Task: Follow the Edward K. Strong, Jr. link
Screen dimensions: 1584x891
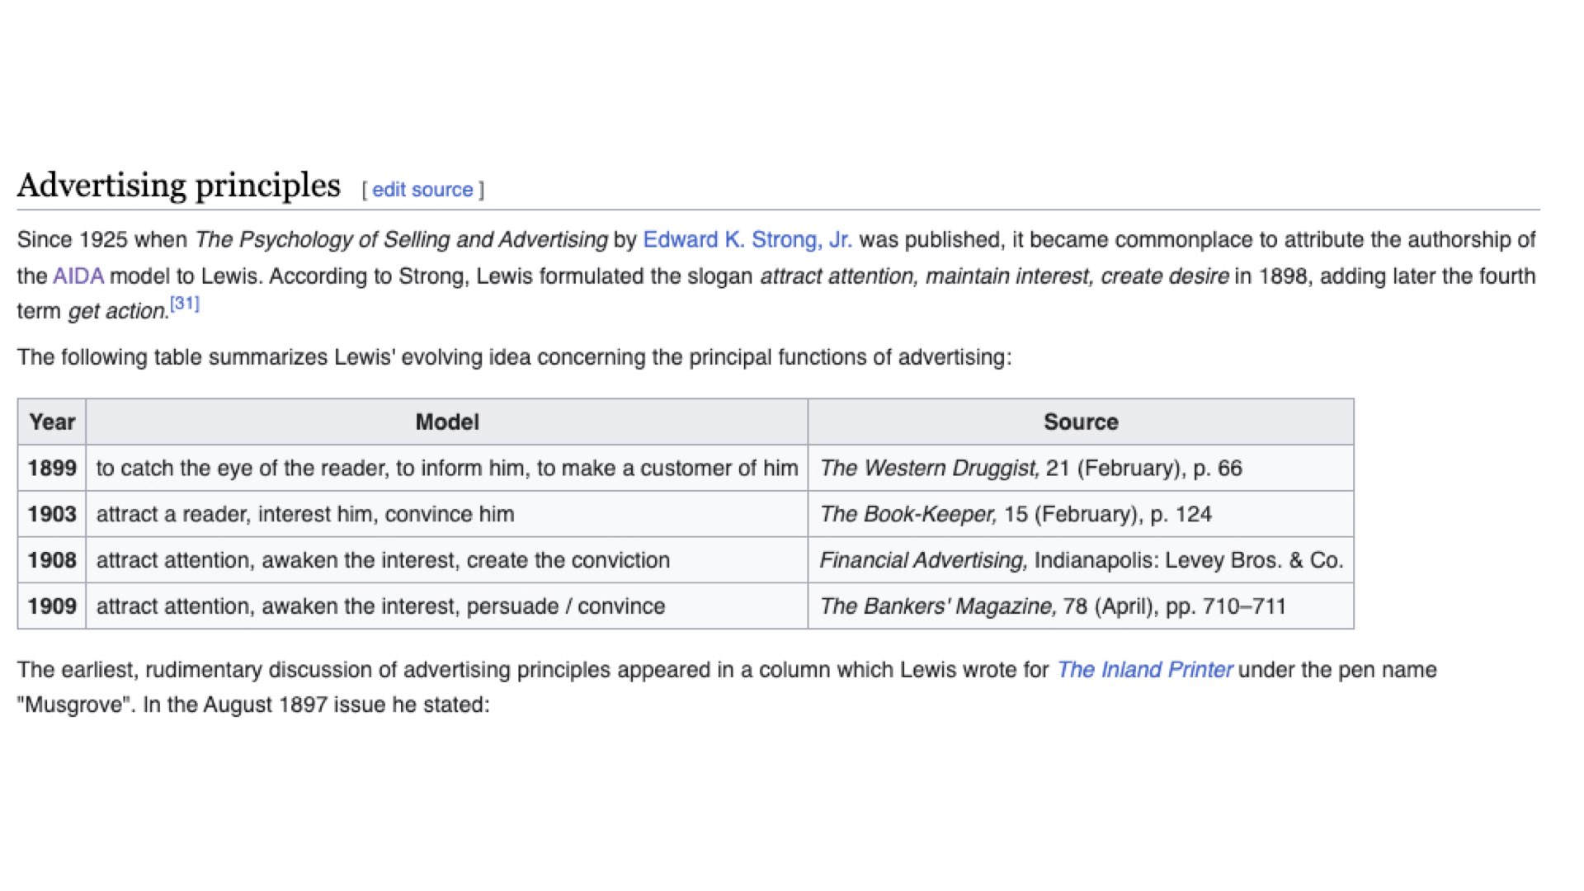Action: tap(747, 239)
